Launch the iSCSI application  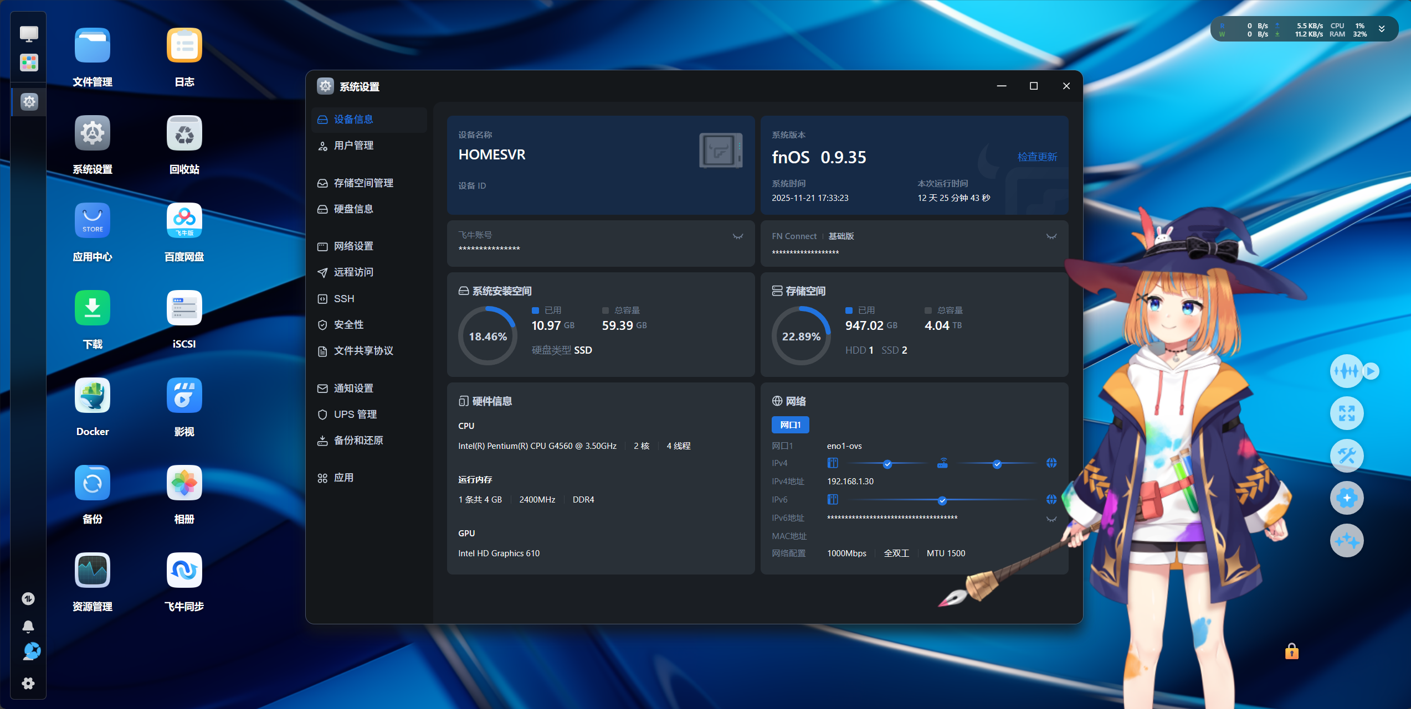tap(184, 309)
